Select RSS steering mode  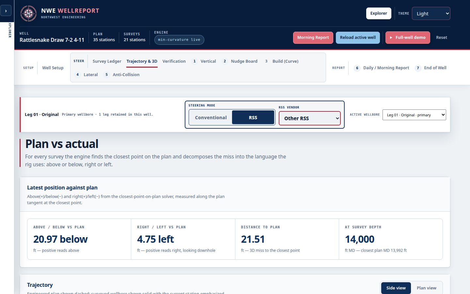coord(253,118)
